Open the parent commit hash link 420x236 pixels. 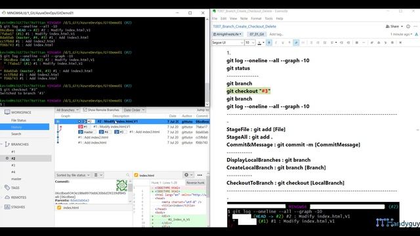(x=79, y=200)
